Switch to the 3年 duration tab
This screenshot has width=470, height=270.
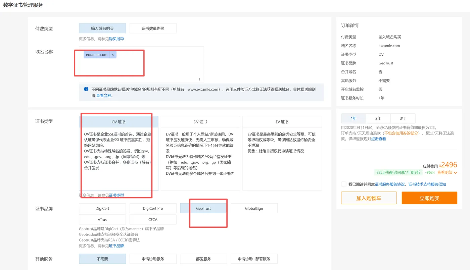click(403, 118)
